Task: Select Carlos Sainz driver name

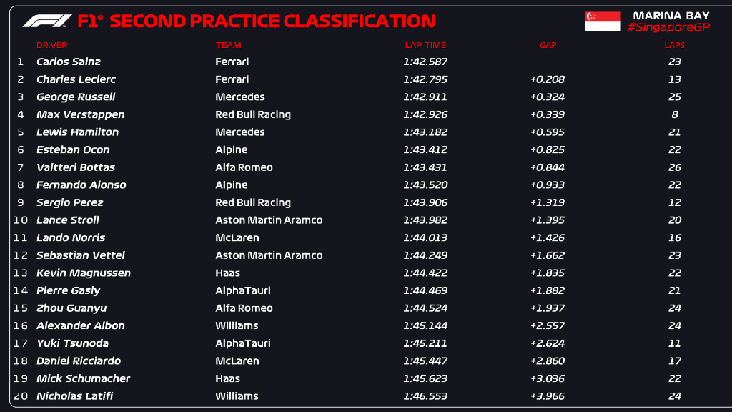Action: [x=69, y=62]
